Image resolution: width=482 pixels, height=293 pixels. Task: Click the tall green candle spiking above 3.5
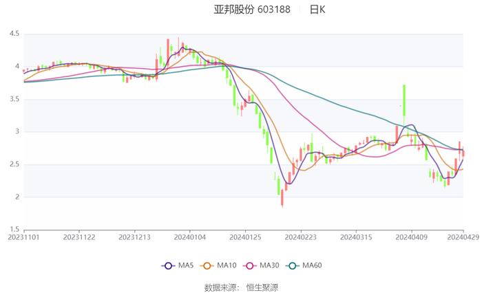tap(404, 101)
